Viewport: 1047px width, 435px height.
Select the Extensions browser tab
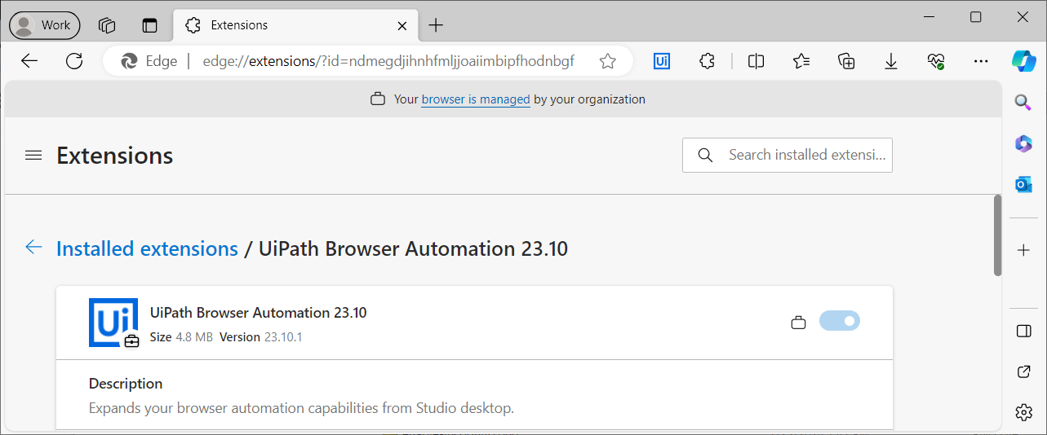(294, 25)
